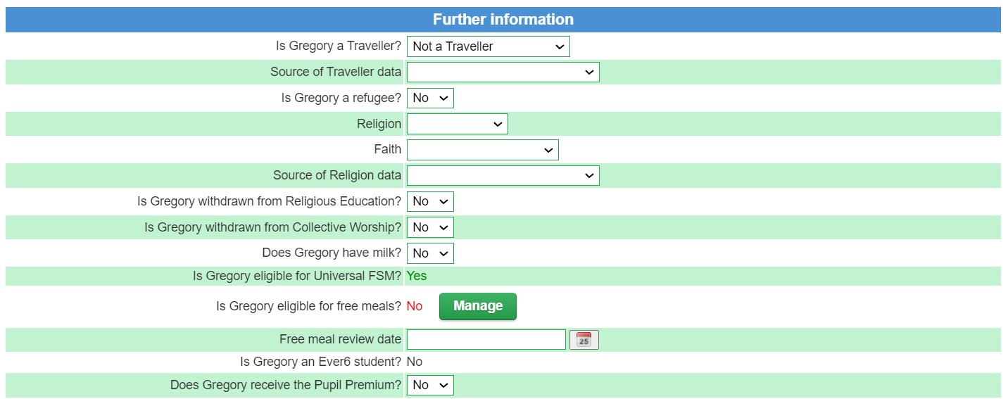Open the Religion dropdown
This screenshot has width=1008, height=399.
coord(457,124)
